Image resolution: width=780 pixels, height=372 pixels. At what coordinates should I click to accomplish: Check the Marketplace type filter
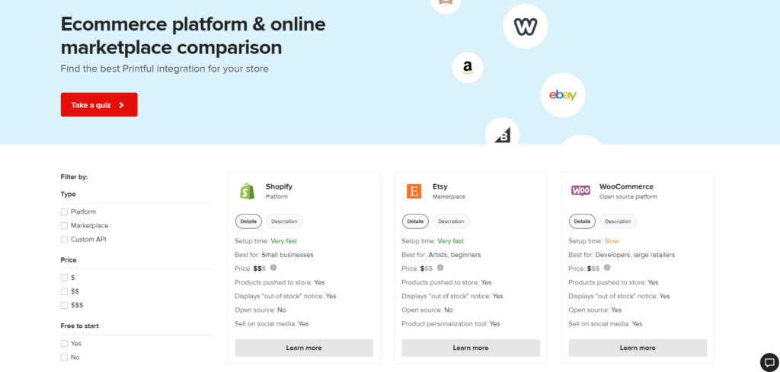tap(64, 225)
